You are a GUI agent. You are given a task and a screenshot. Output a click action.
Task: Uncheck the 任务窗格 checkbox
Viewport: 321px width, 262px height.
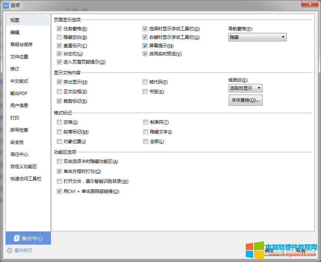[x=59, y=29]
